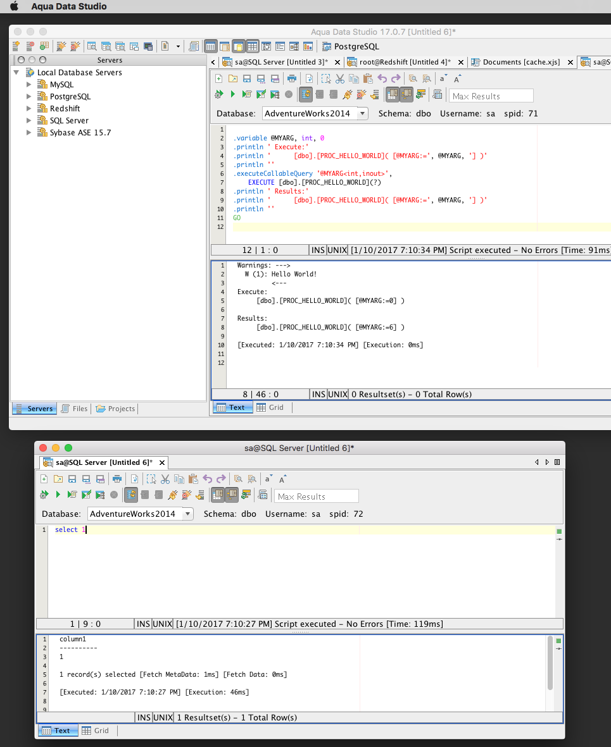
Task: Expand the Sybase ASE 15.7 node
Action: point(28,132)
